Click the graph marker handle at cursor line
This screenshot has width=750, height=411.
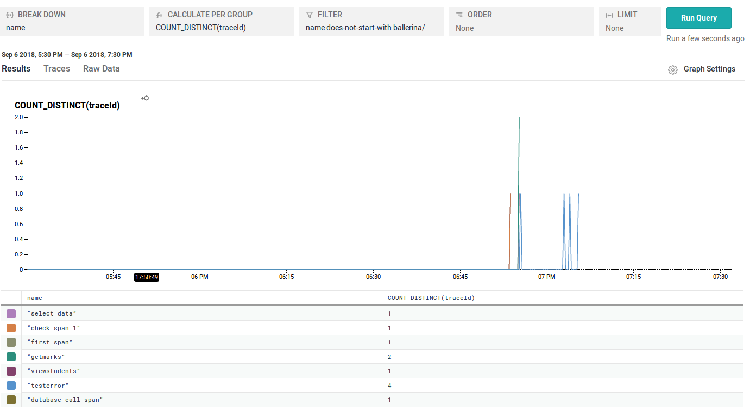[146, 98]
